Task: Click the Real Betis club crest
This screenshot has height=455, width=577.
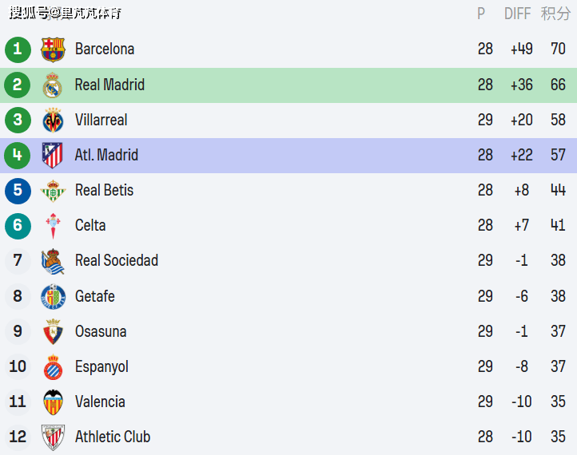Action: (53, 190)
